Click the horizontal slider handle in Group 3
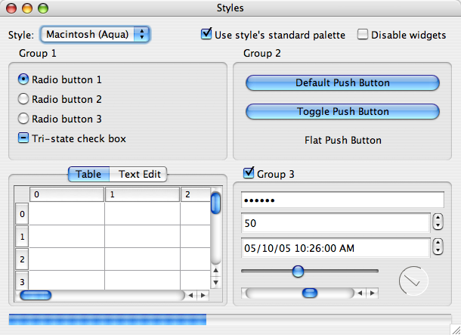 point(298,271)
